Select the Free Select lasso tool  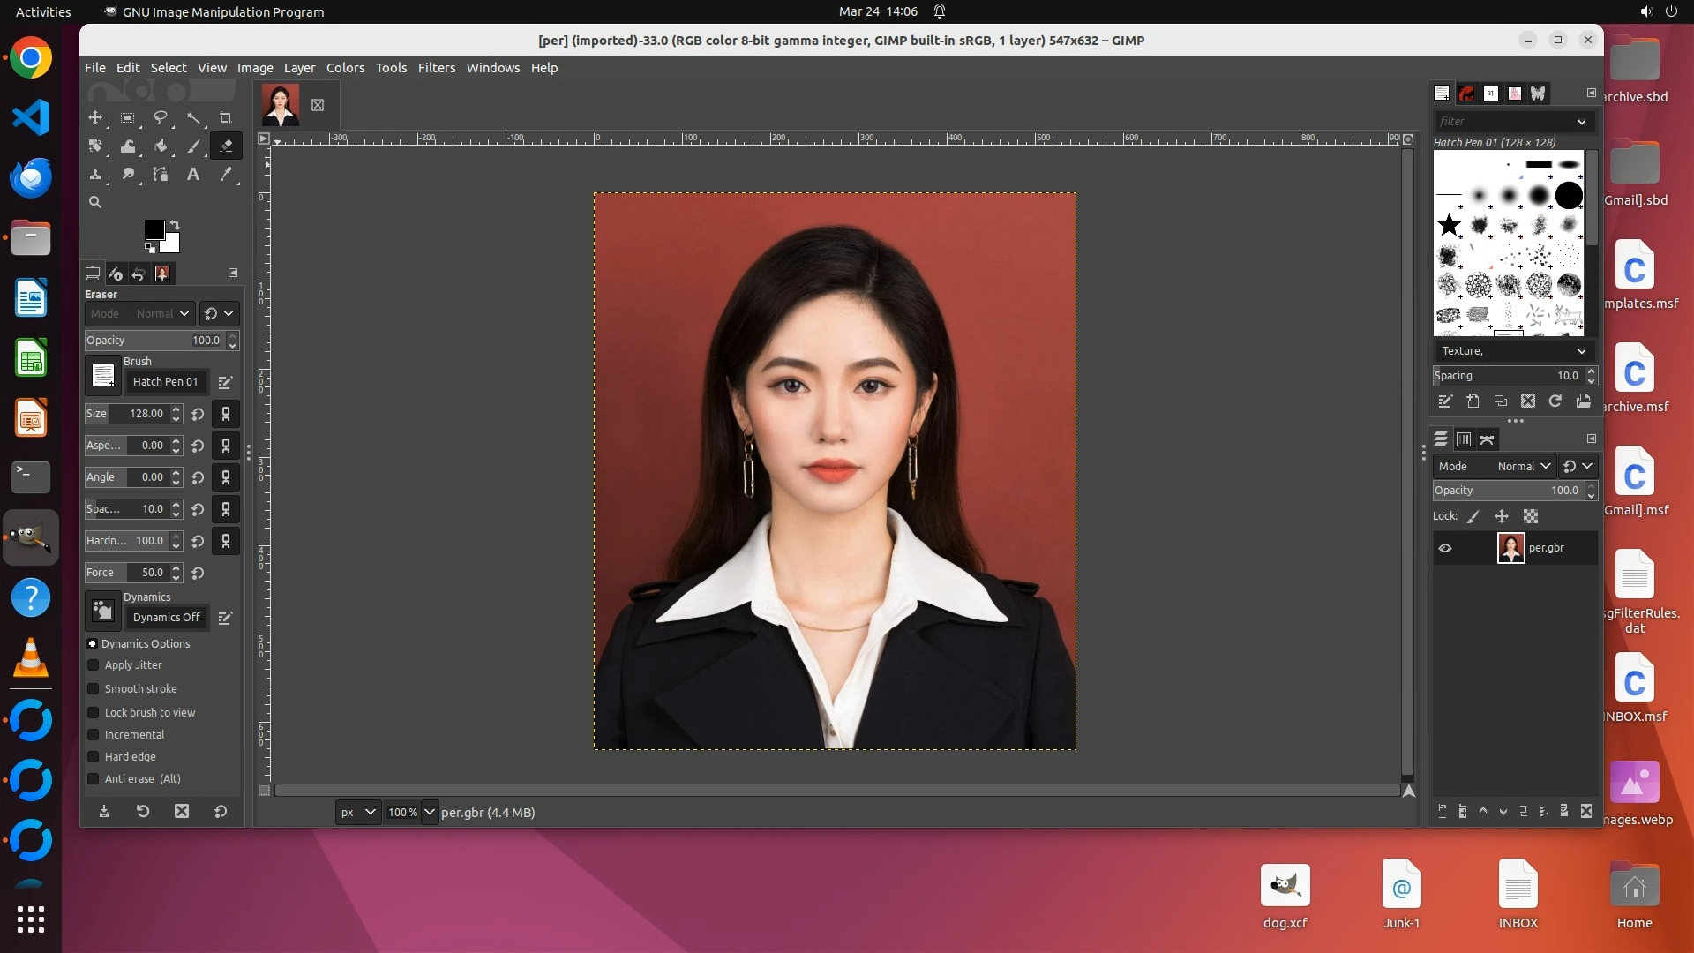coord(161,117)
